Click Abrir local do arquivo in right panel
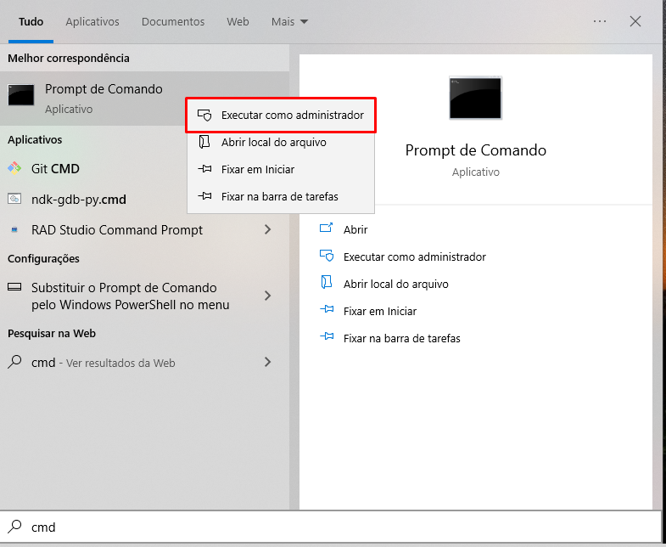The width and height of the screenshot is (666, 547). [396, 285]
